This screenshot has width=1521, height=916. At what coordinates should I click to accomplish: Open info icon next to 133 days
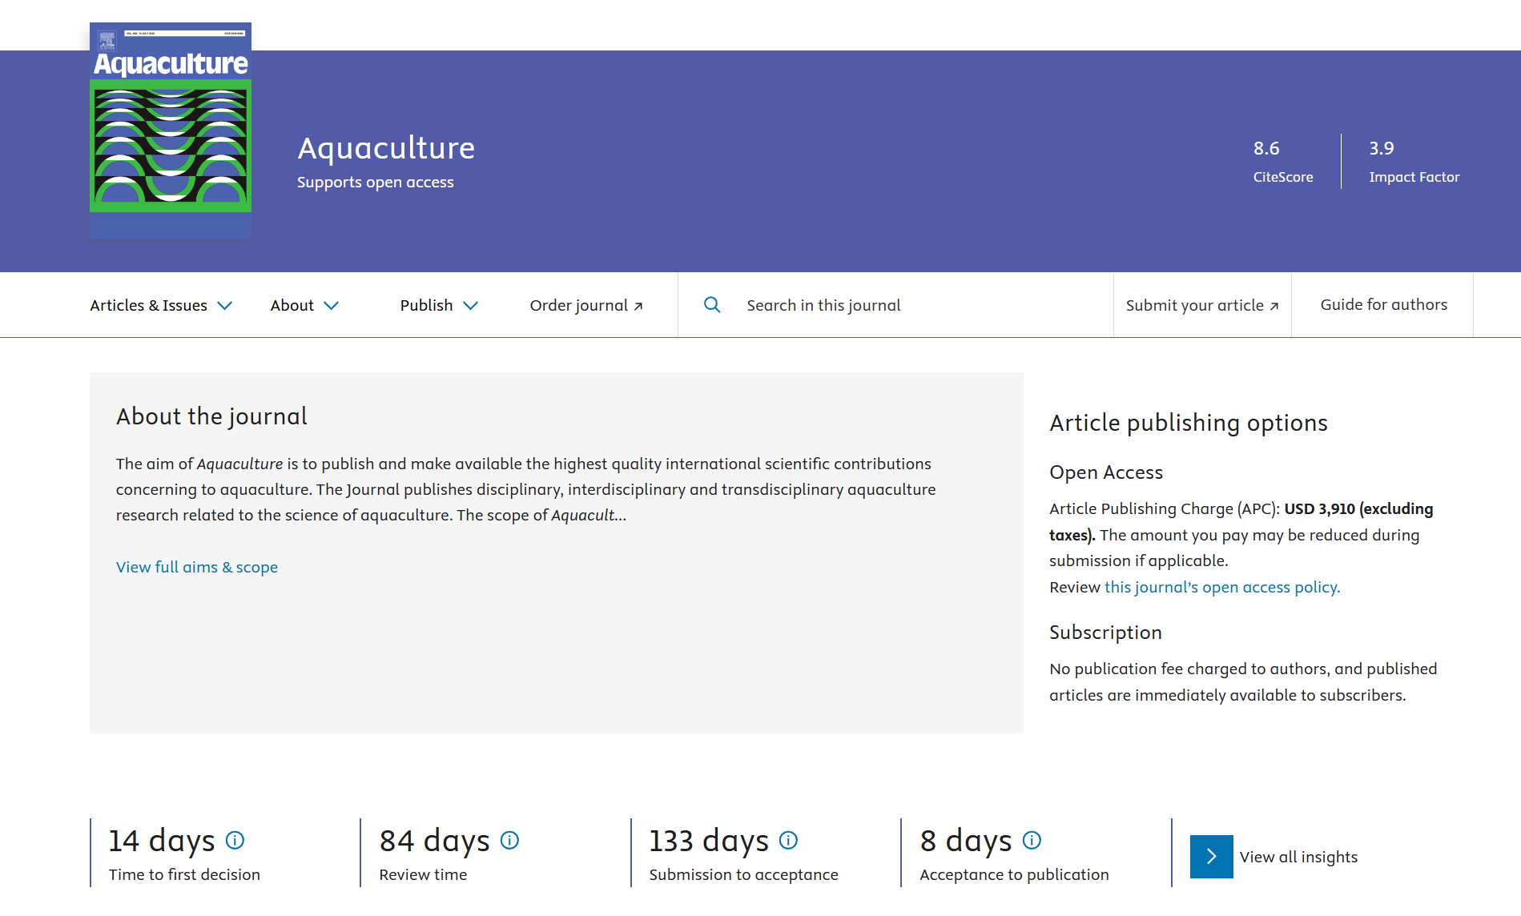tap(788, 840)
